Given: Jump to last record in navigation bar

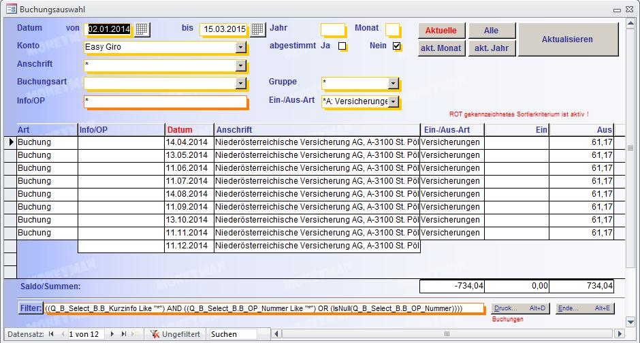Looking at the screenshot, I should tap(123, 334).
